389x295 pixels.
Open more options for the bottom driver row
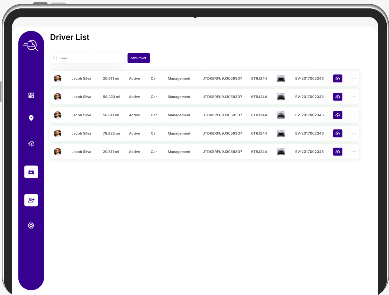(x=354, y=152)
